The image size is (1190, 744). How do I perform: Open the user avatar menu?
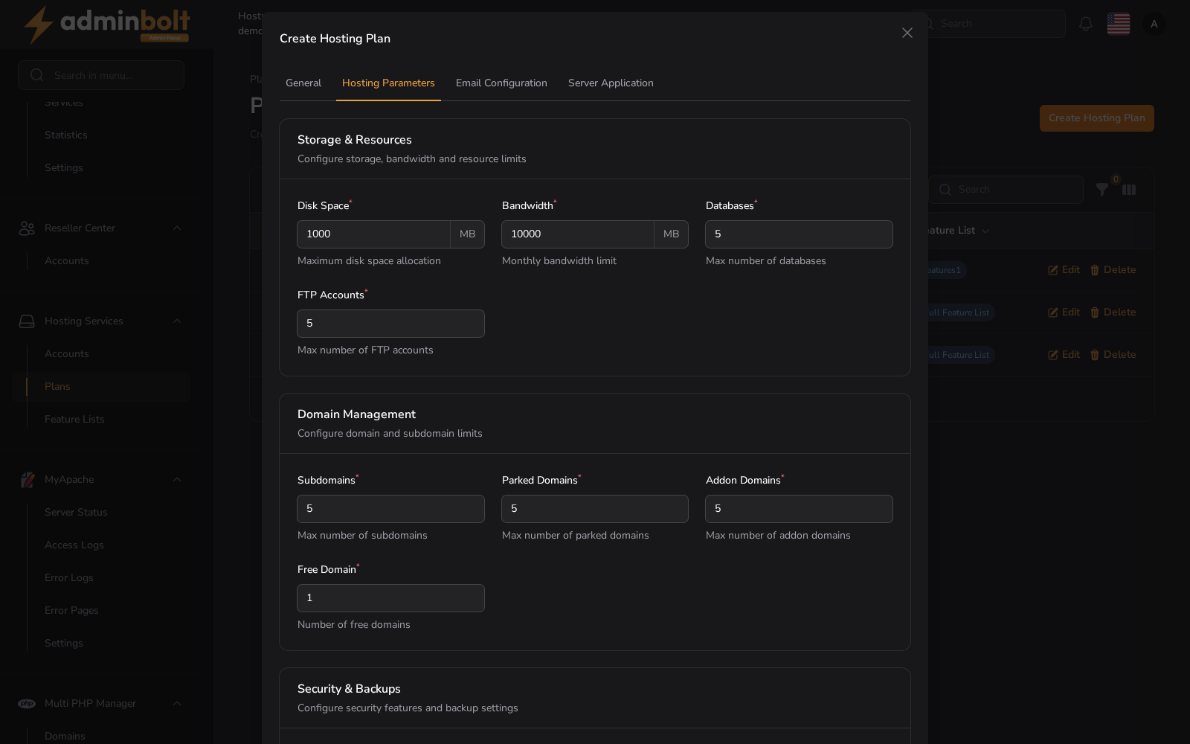point(1154,24)
